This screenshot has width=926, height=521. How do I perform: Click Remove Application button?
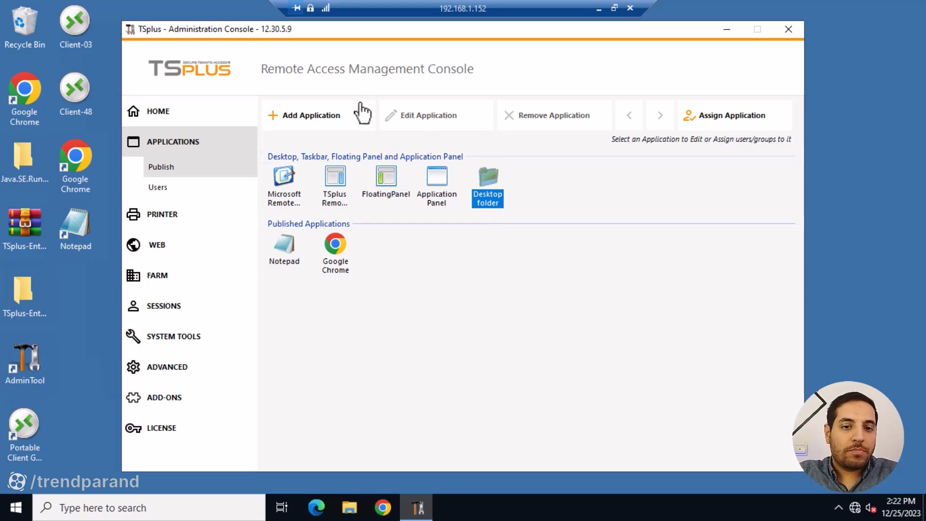[554, 115]
